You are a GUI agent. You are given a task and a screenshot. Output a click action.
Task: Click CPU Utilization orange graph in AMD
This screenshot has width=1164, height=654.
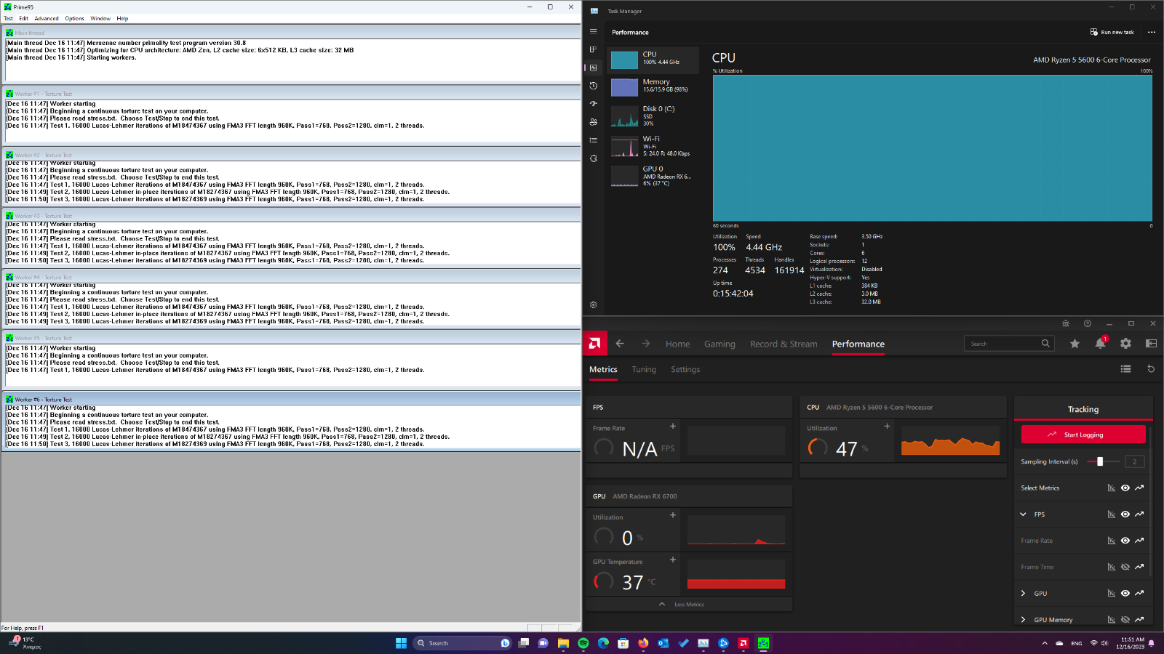[x=950, y=440]
